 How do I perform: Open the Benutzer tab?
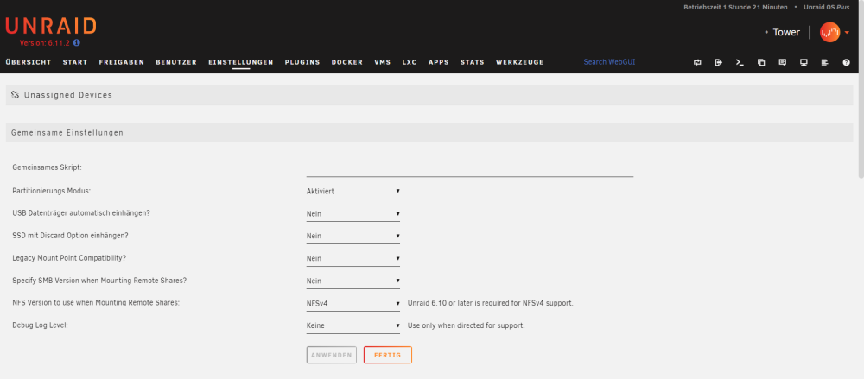tap(176, 62)
